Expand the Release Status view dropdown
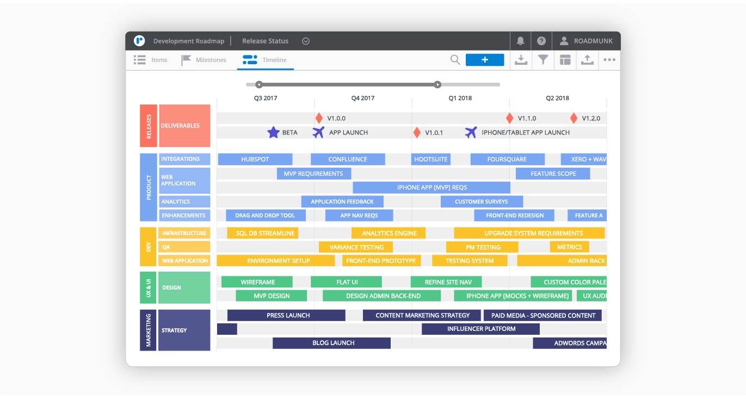Screen dimensions: 746x399 306,41
